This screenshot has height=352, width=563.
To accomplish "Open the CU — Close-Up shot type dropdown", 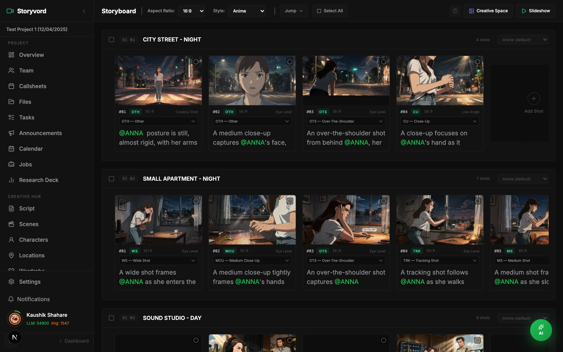I will [x=440, y=121].
